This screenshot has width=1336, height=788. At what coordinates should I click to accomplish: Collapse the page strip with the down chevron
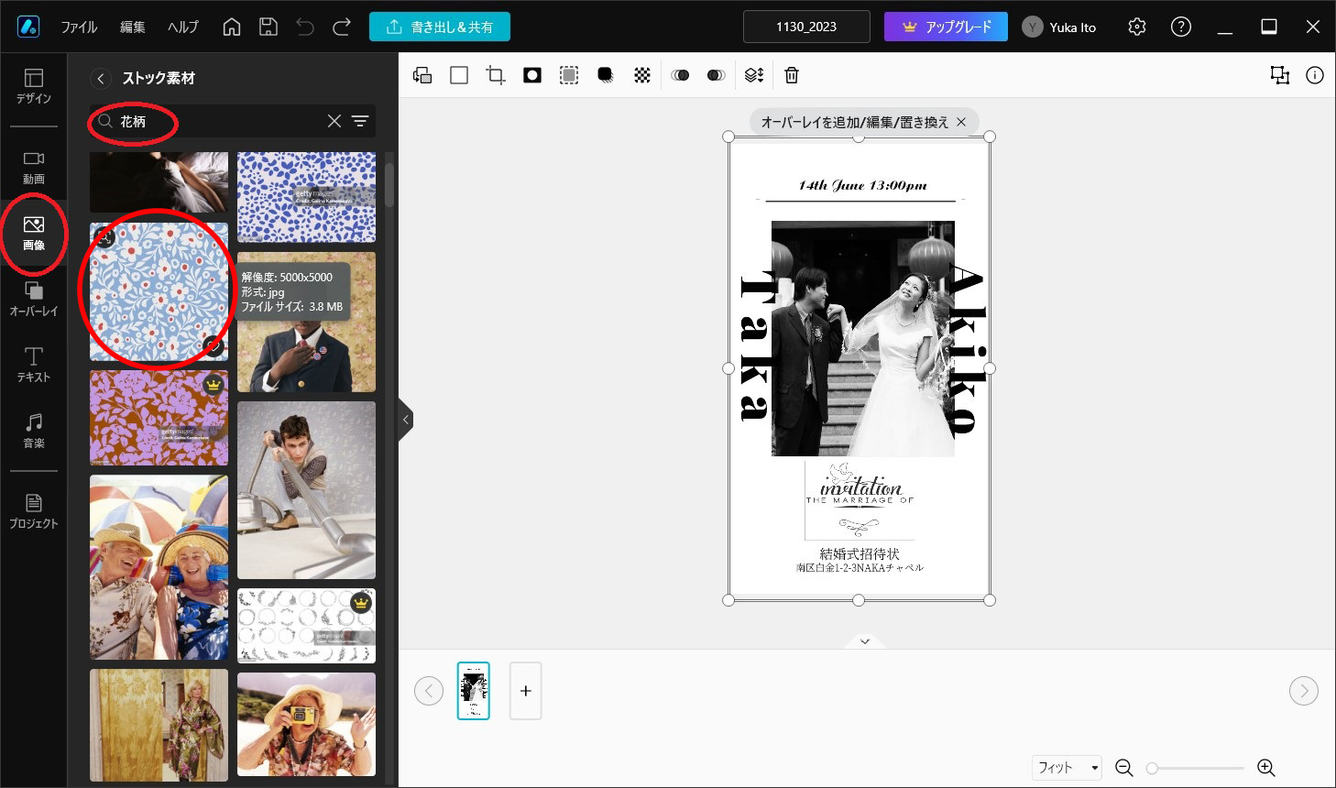(x=864, y=641)
